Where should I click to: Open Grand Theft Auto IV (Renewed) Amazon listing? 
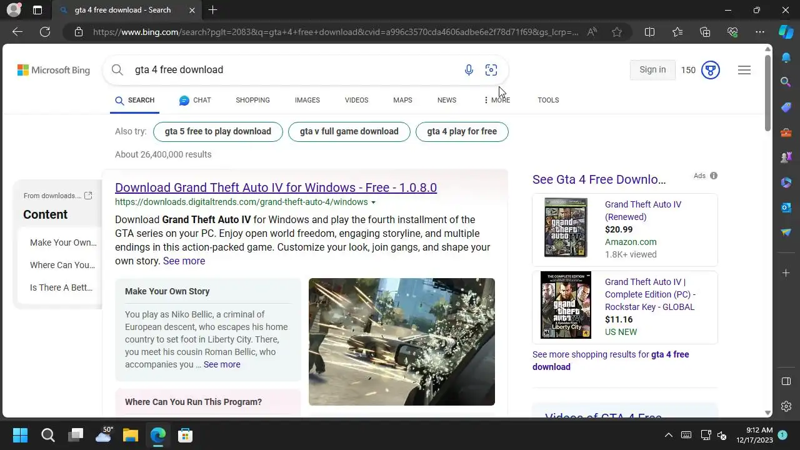pyautogui.click(x=643, y=211)
